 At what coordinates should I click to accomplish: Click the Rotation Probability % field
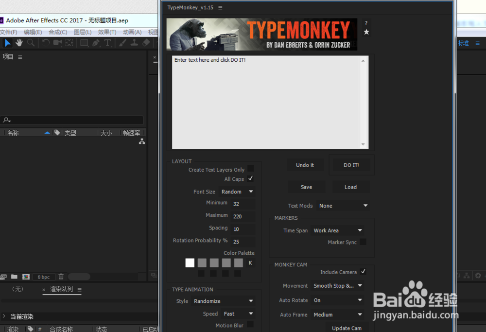pos(243,242)
